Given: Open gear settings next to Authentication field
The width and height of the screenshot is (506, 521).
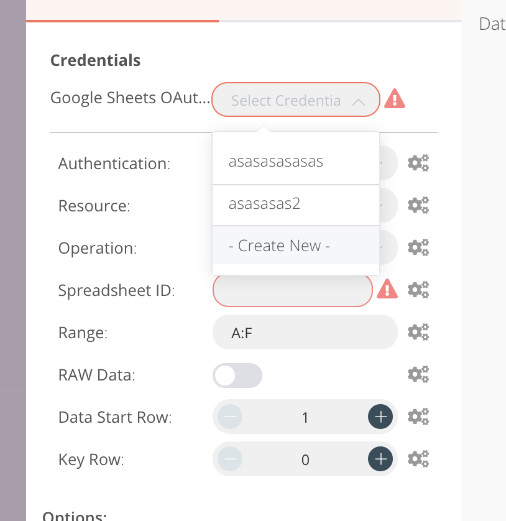Looking at the screenshot, I should point(418,163).
